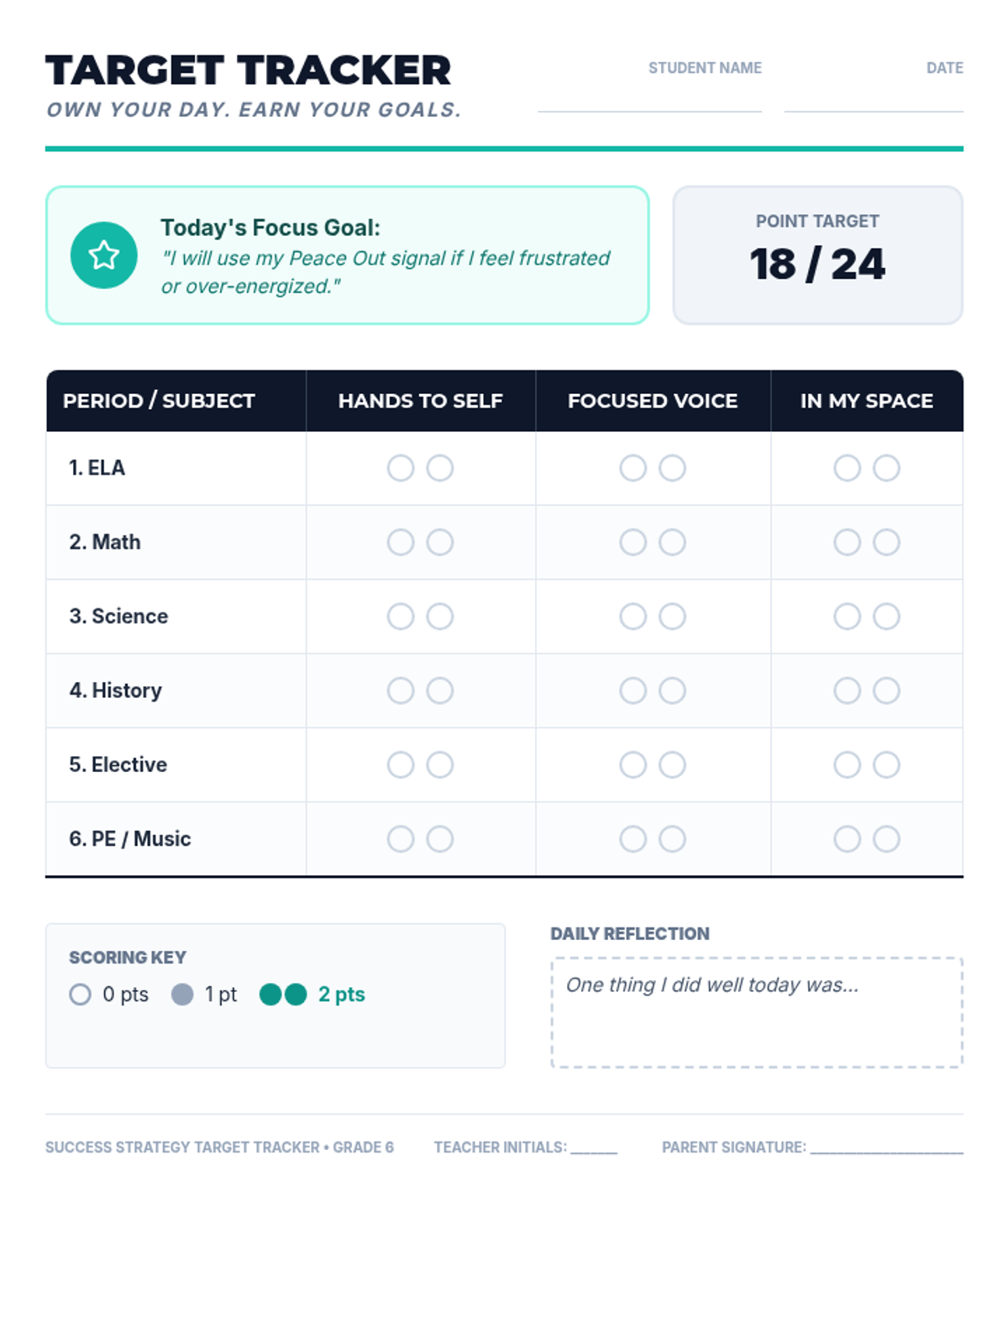Click the gray 1 pt dot in Scoring Key
The image size is (1008, 1344).
pyautogui.click(x=182, y=995)
